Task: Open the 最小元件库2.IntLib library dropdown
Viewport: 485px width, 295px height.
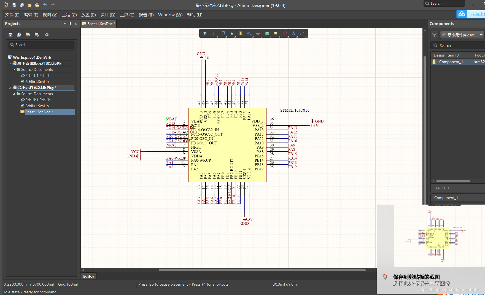Action: [481, 35]
